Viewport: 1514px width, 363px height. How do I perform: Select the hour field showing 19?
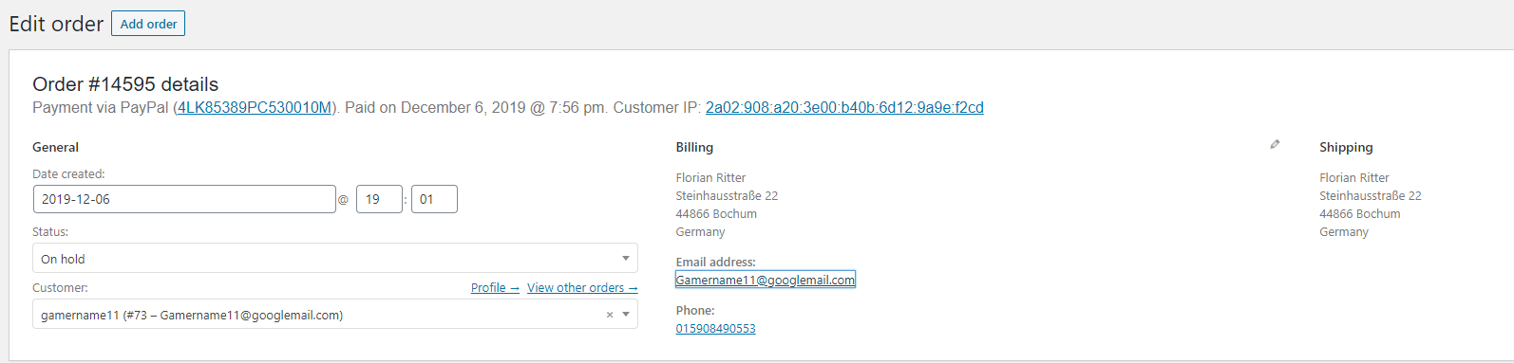pyautogui.click(x=379, y=199)
